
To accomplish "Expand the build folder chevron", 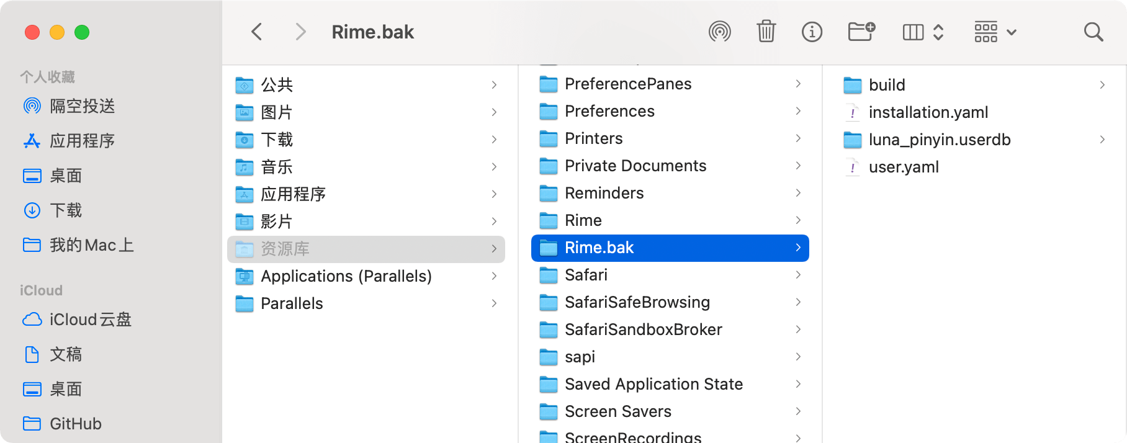I will [x=1102, y=84].
